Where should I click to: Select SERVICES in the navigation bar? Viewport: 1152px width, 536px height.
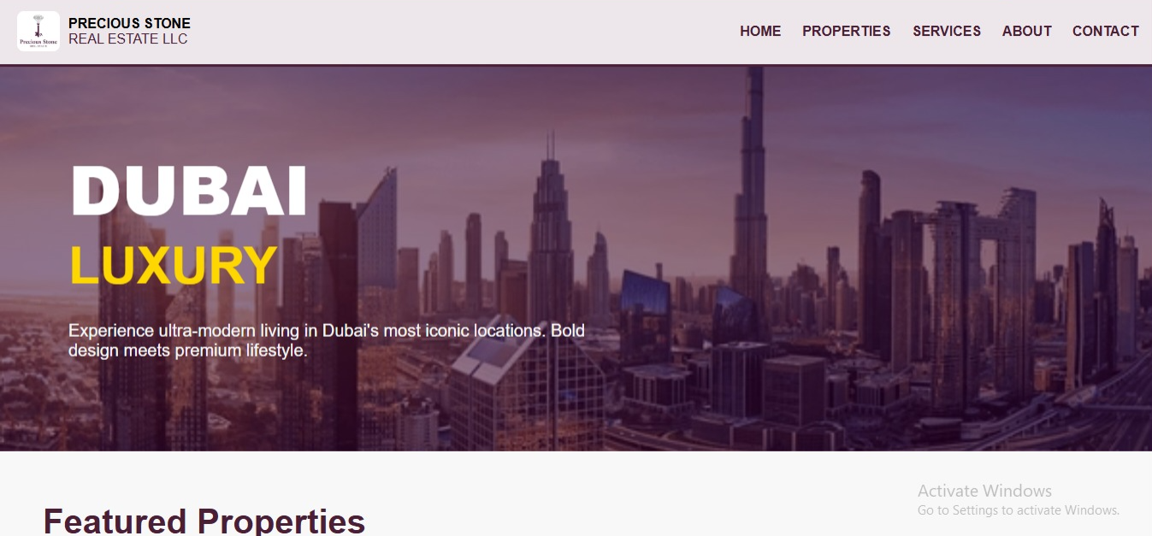[x=947, y=32]
